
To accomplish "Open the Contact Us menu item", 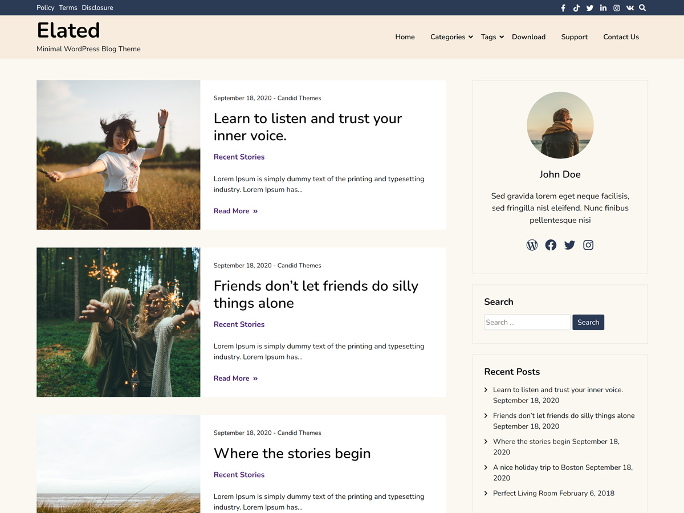I will click(x=621, y=36).
